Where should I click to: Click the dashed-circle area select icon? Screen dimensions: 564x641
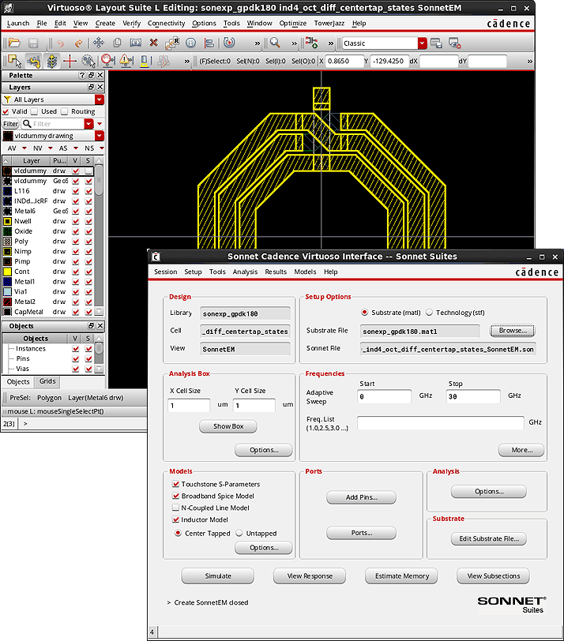click(x=88, y=62)
